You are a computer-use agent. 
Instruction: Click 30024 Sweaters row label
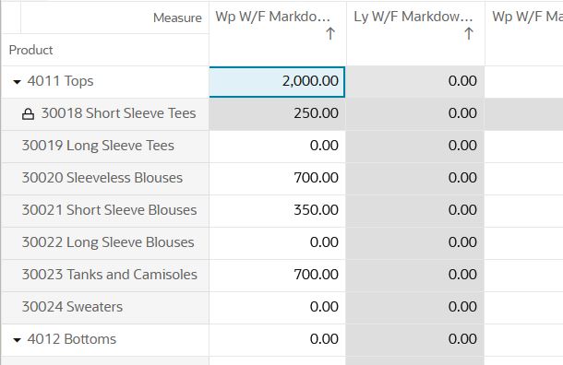tap(72, 307)
